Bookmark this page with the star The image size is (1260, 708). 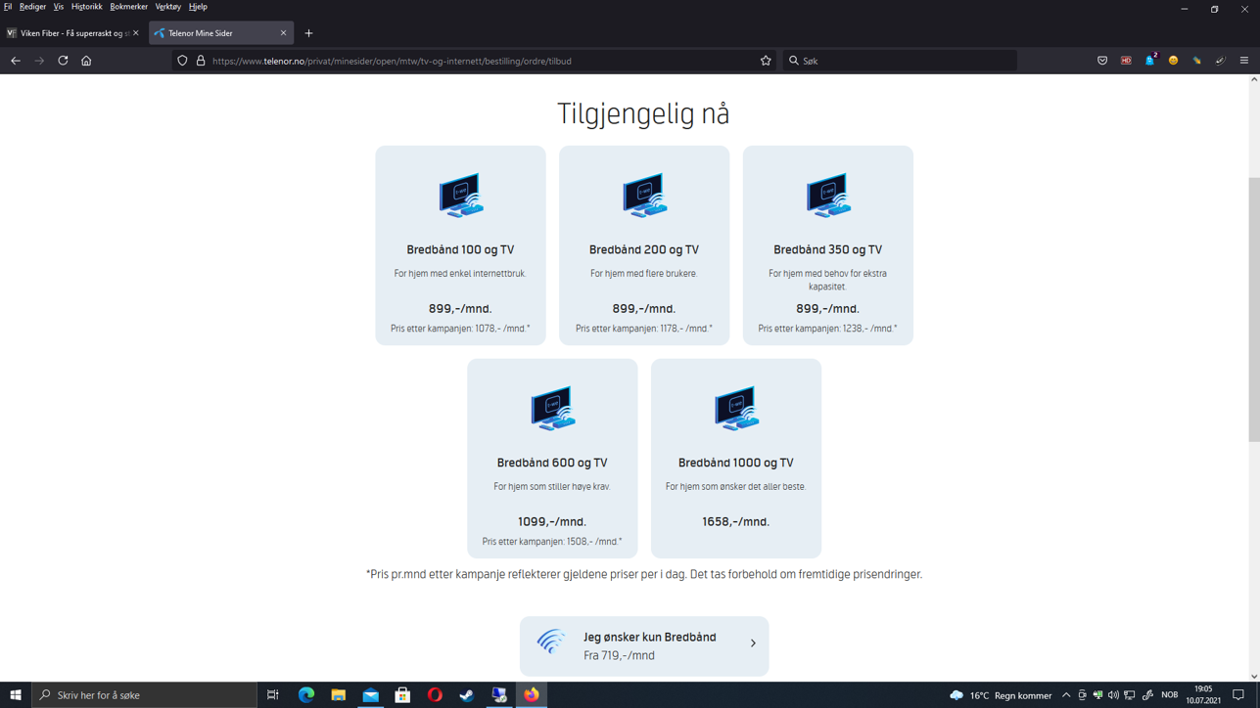766,61
